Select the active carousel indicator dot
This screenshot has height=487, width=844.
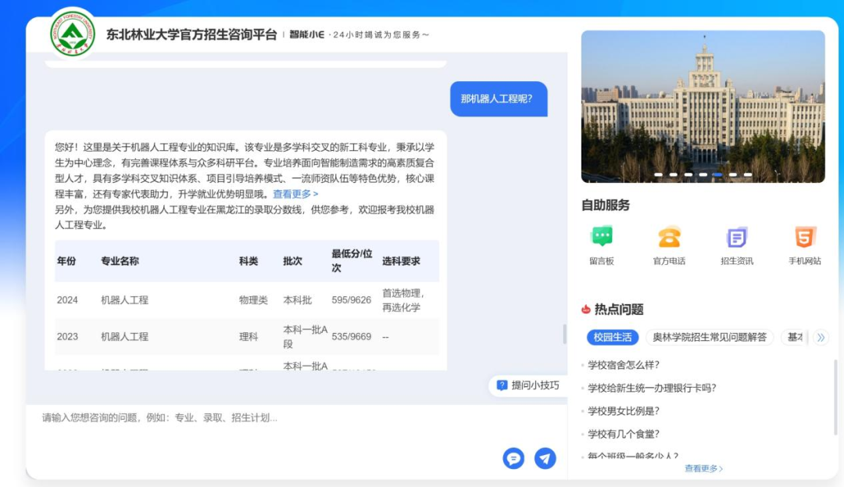coord(717,174)
